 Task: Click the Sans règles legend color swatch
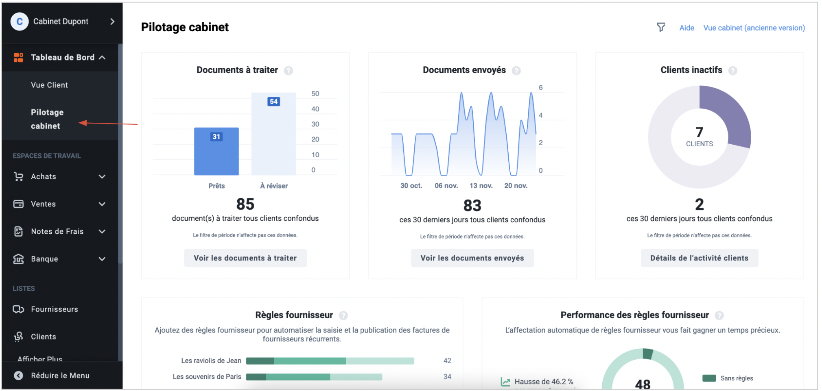click(x=709, y=378)
